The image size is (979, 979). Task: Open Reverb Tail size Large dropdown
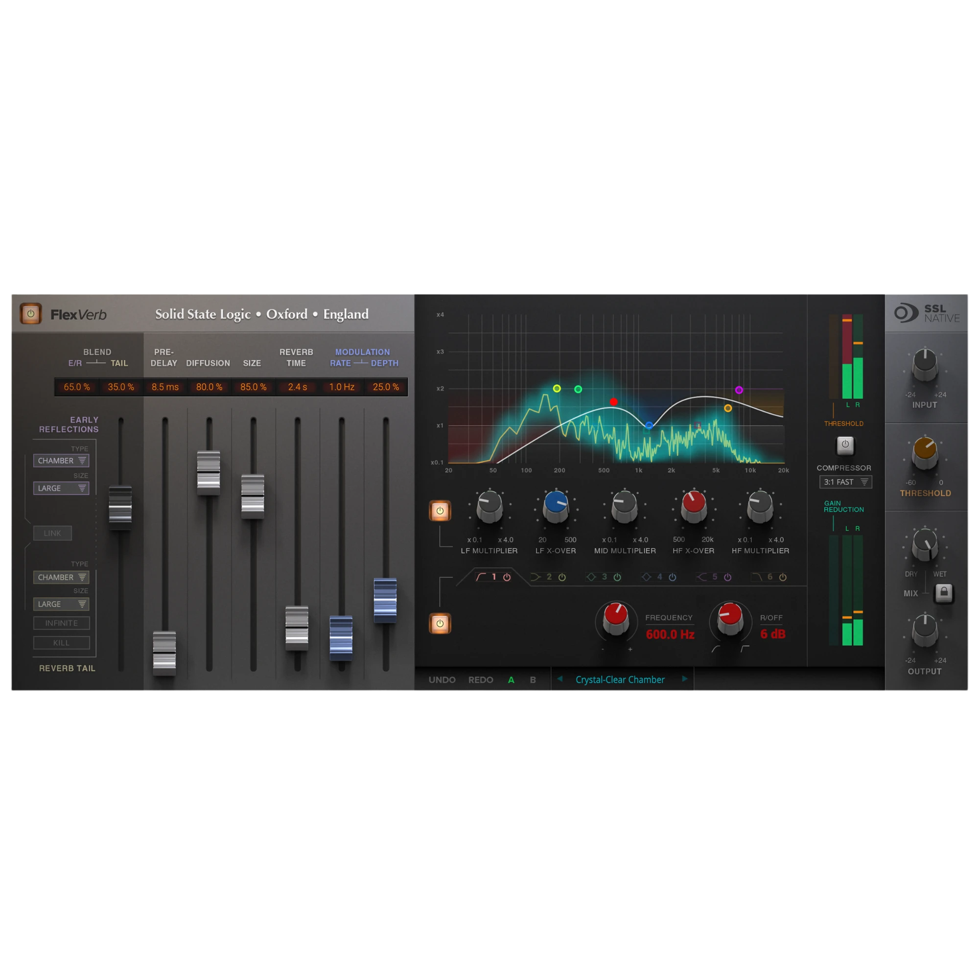click(x=61, y=604)
